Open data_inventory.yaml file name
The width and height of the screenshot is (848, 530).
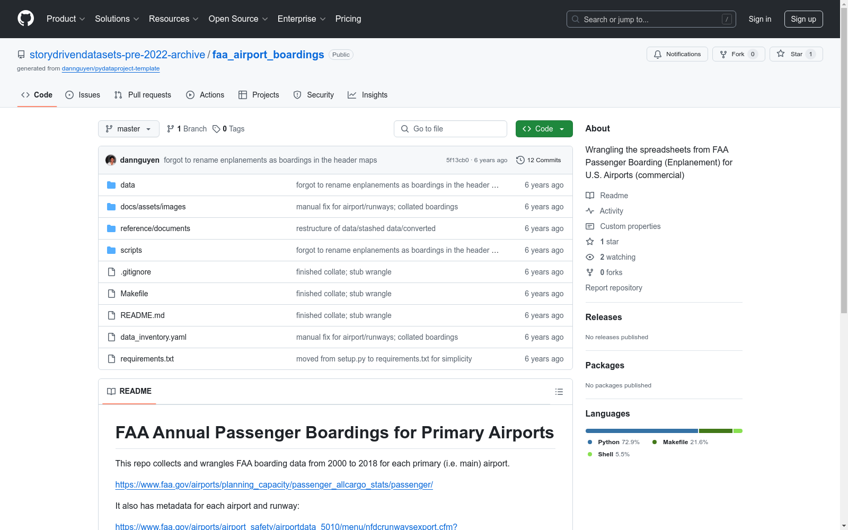(153, 337)
